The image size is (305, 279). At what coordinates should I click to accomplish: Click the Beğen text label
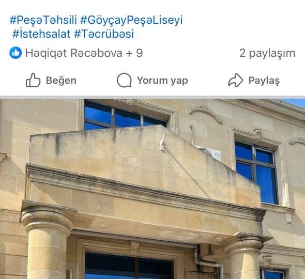coord(61,81)
